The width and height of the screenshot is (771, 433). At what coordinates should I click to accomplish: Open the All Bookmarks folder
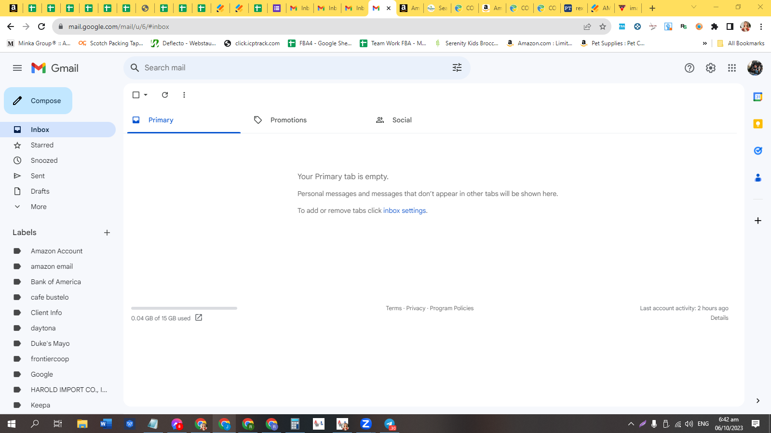[741, 43]
